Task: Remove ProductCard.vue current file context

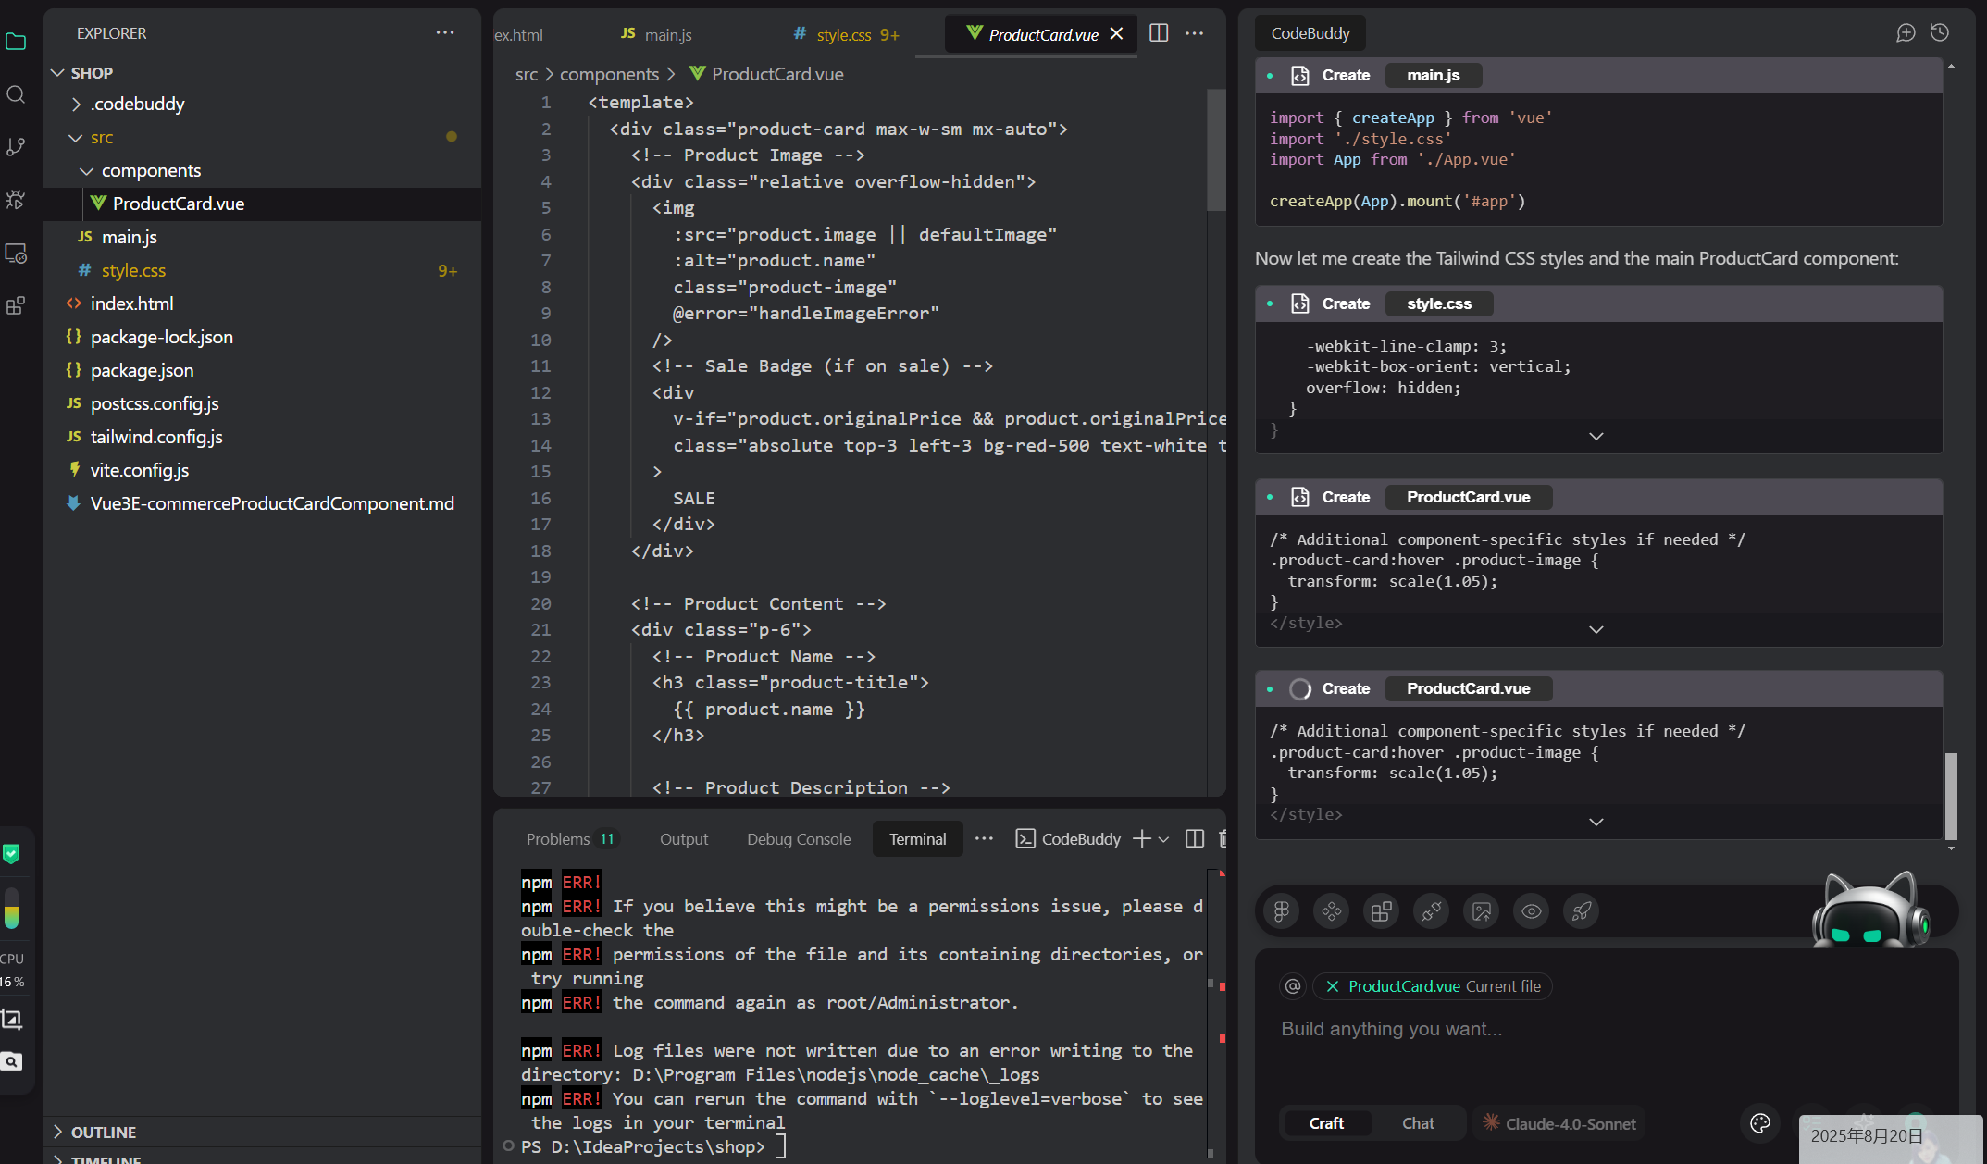Action: [1333, 986]
